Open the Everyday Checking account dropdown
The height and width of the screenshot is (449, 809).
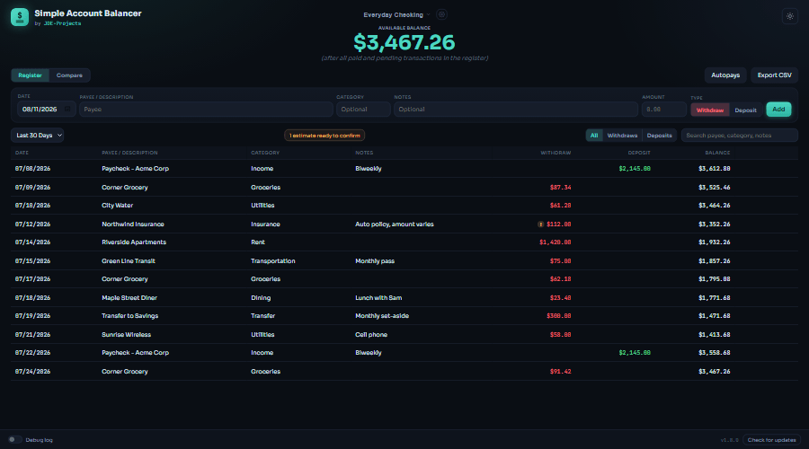tap(396, 15)
